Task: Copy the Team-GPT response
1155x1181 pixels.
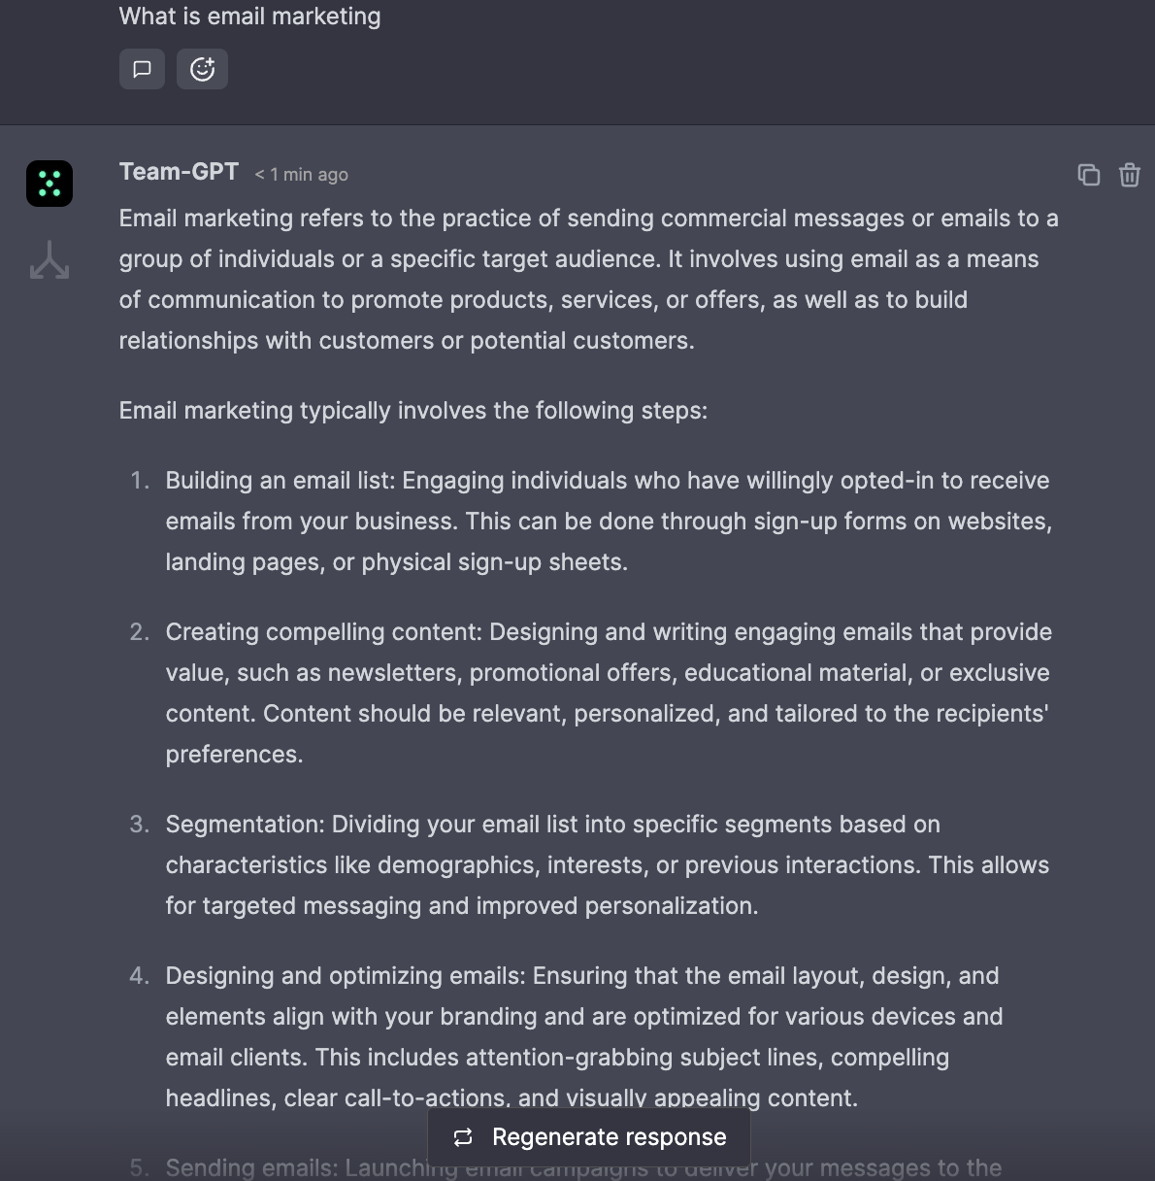Action: coord(1088,175)
